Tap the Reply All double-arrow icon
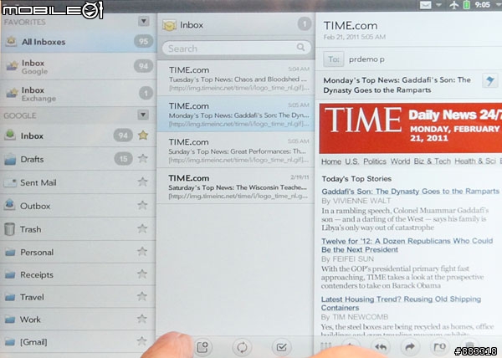Image resolution: width=502 pixels, height=358 pixels. point(381,347)
